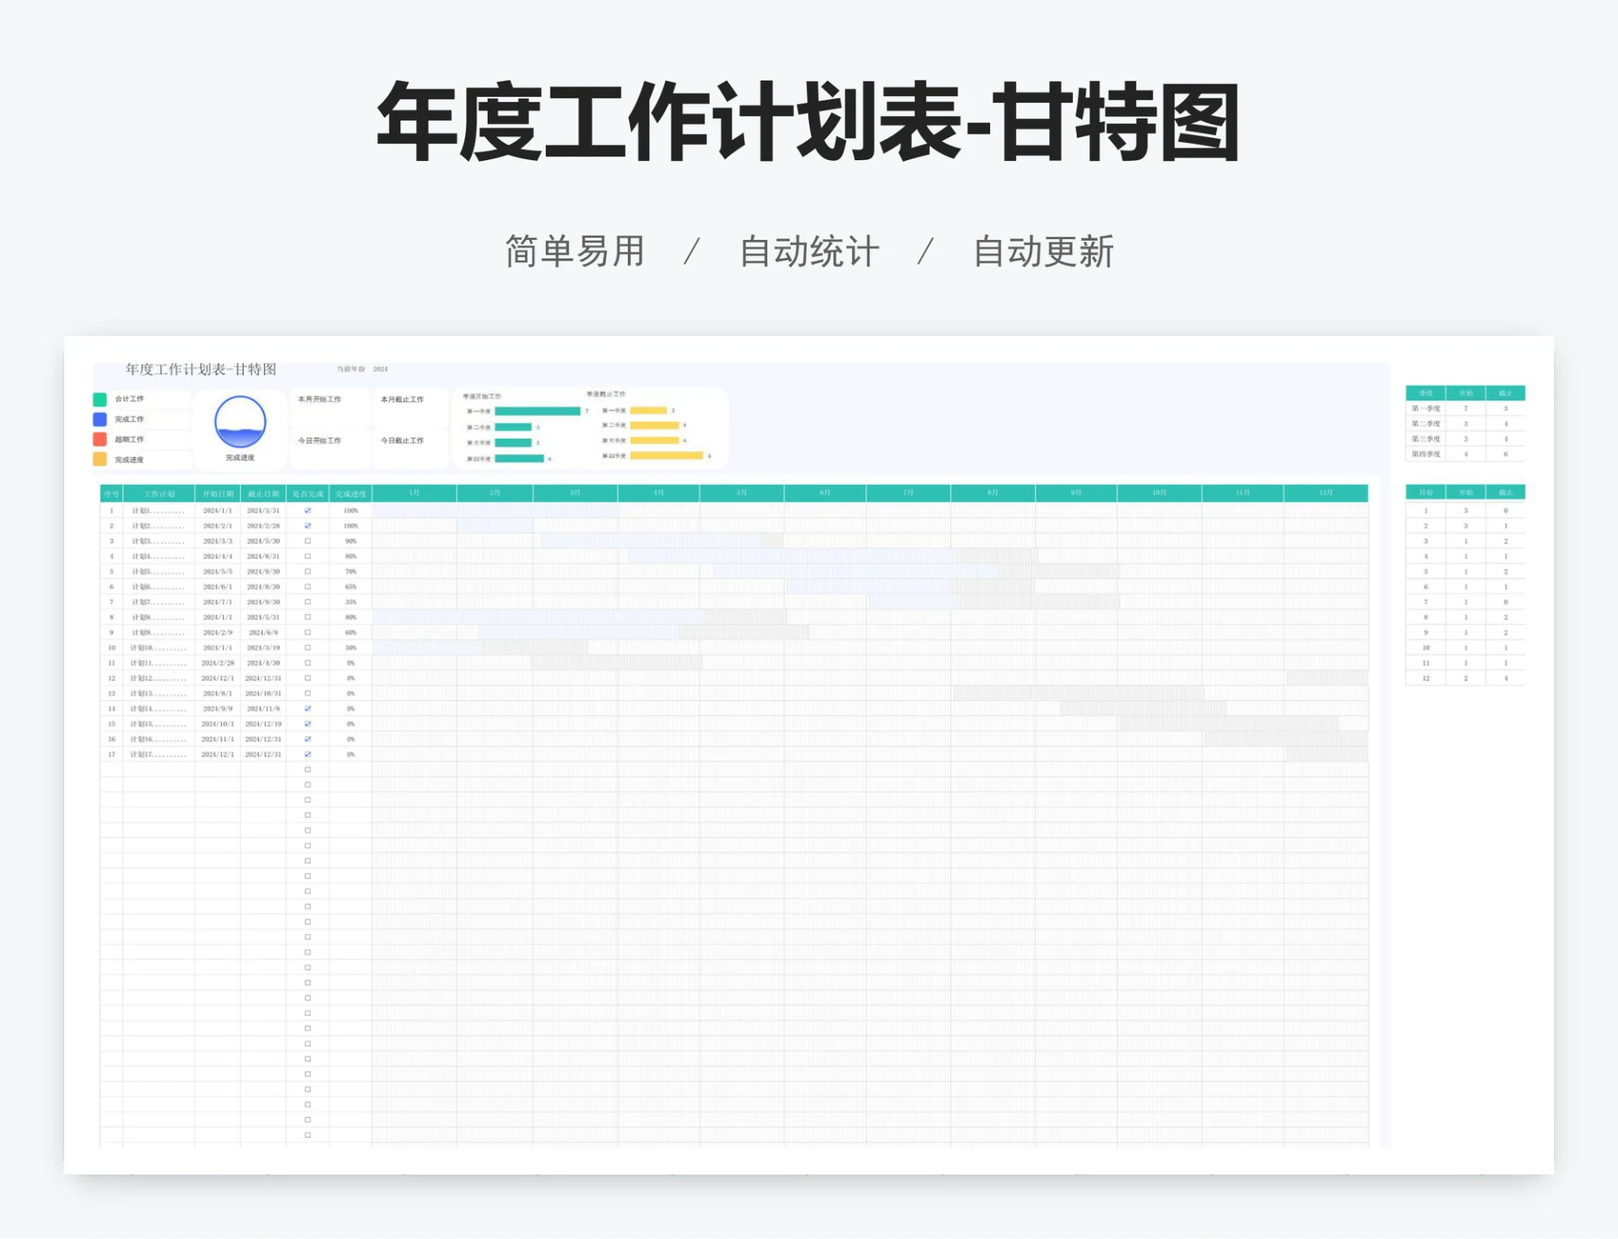Open the 当前年份 year selector showing 2024

tap(381, 369)
